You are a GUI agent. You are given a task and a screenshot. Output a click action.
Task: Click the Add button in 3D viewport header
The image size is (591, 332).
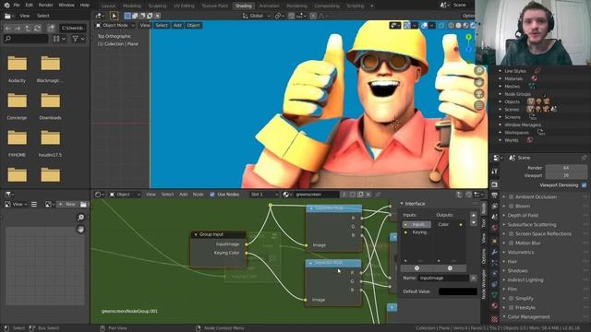click(x=177, y=25)
